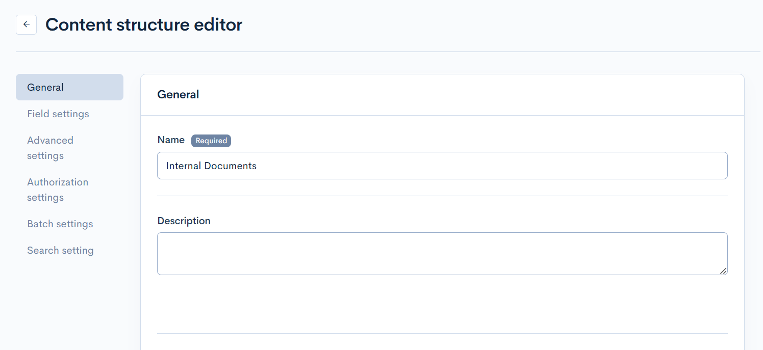Open Field settings in the sidebar
Viewport: 763px width, 350px height.
pyautogui.click(x=58, y=114)
